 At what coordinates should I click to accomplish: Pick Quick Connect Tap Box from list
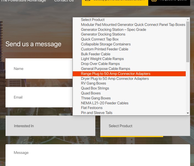[100, 39]
